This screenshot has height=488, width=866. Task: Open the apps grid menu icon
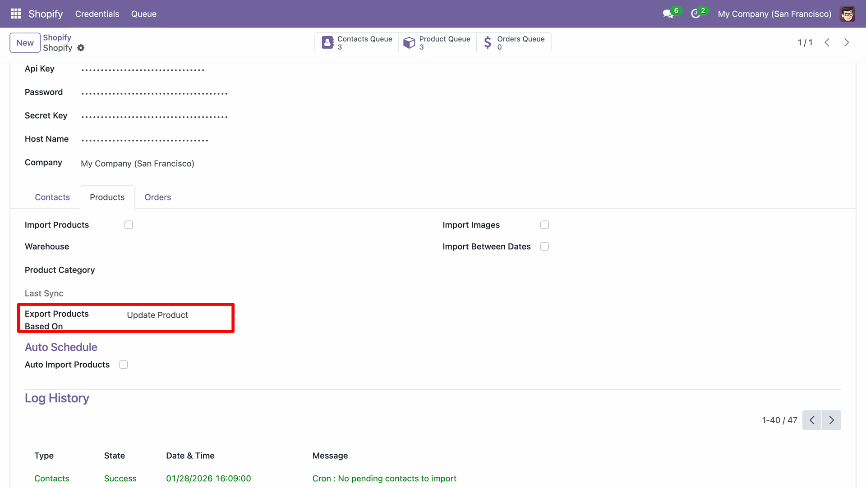click(x=16, y=14)
